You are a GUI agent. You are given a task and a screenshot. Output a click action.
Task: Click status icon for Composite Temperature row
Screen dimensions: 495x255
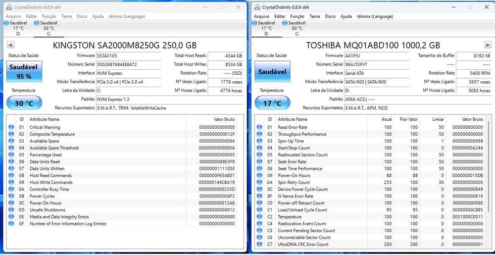(x=11, y=134)
